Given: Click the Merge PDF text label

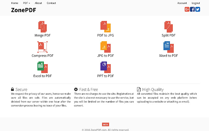Looking at the screenshot, I should coord(42,35).
